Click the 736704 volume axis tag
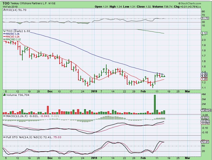 pyautogui.click(x=206, y=110)
